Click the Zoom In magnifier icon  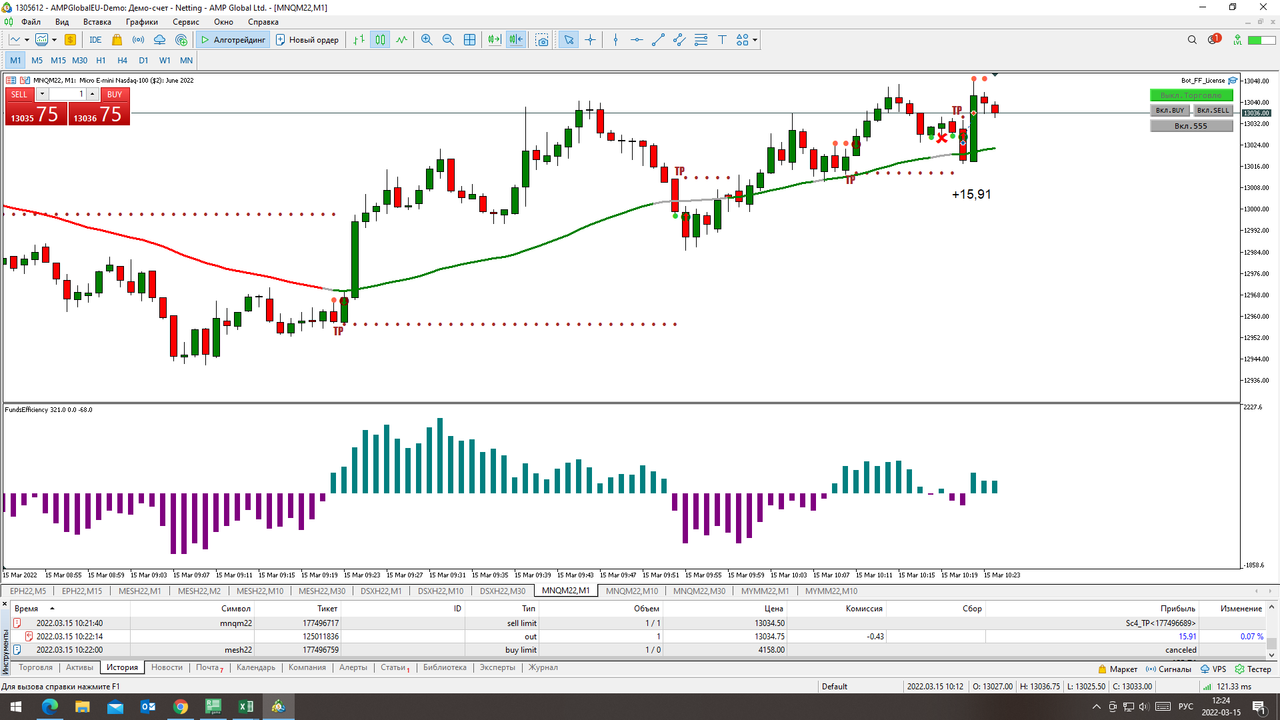pos(427,40)
